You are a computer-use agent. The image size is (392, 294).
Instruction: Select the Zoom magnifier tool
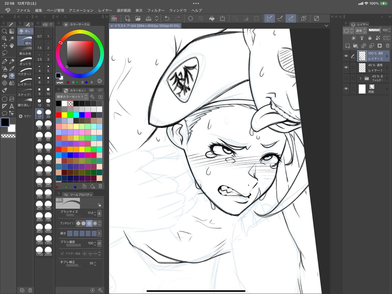point(5,31)
